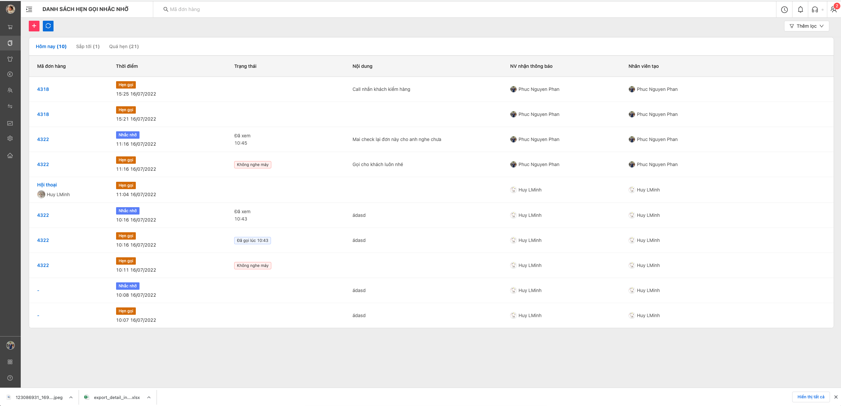Expand the Thêm lọc filter dropdown
This screenshot has width=841, height=406.
807,26
